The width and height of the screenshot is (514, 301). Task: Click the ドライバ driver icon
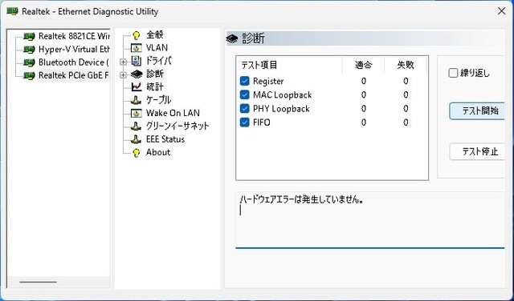pos(136,61)
